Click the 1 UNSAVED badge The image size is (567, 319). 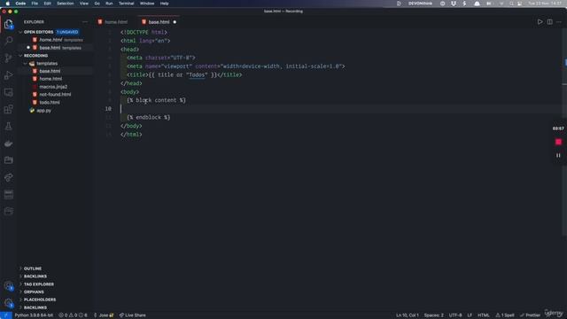[x=67, y=32]
